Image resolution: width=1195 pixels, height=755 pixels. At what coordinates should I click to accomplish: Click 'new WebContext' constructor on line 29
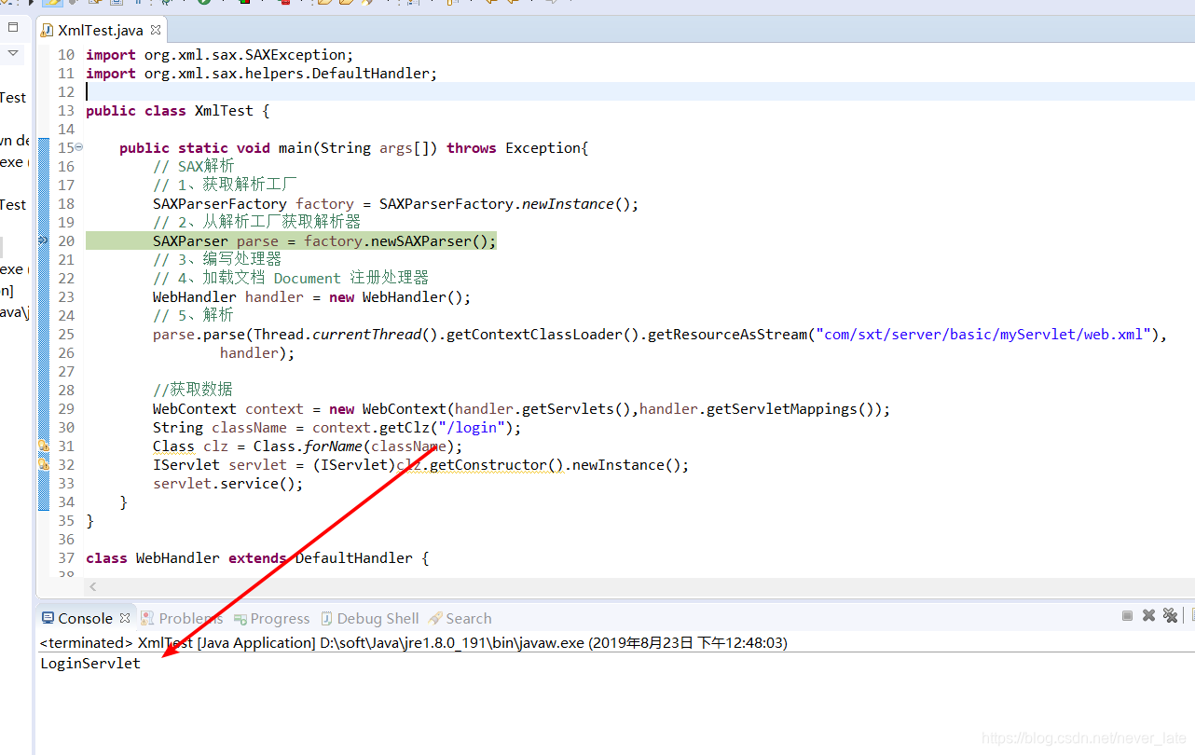tap(388, 408)
